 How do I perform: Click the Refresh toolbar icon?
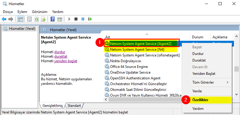click(x=36, y=19)
